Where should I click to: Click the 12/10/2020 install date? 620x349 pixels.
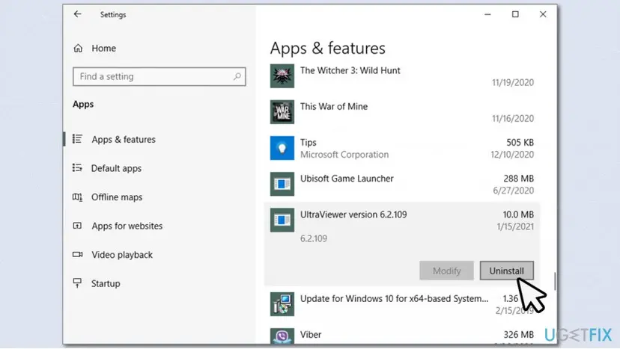(x=512, y=155)
